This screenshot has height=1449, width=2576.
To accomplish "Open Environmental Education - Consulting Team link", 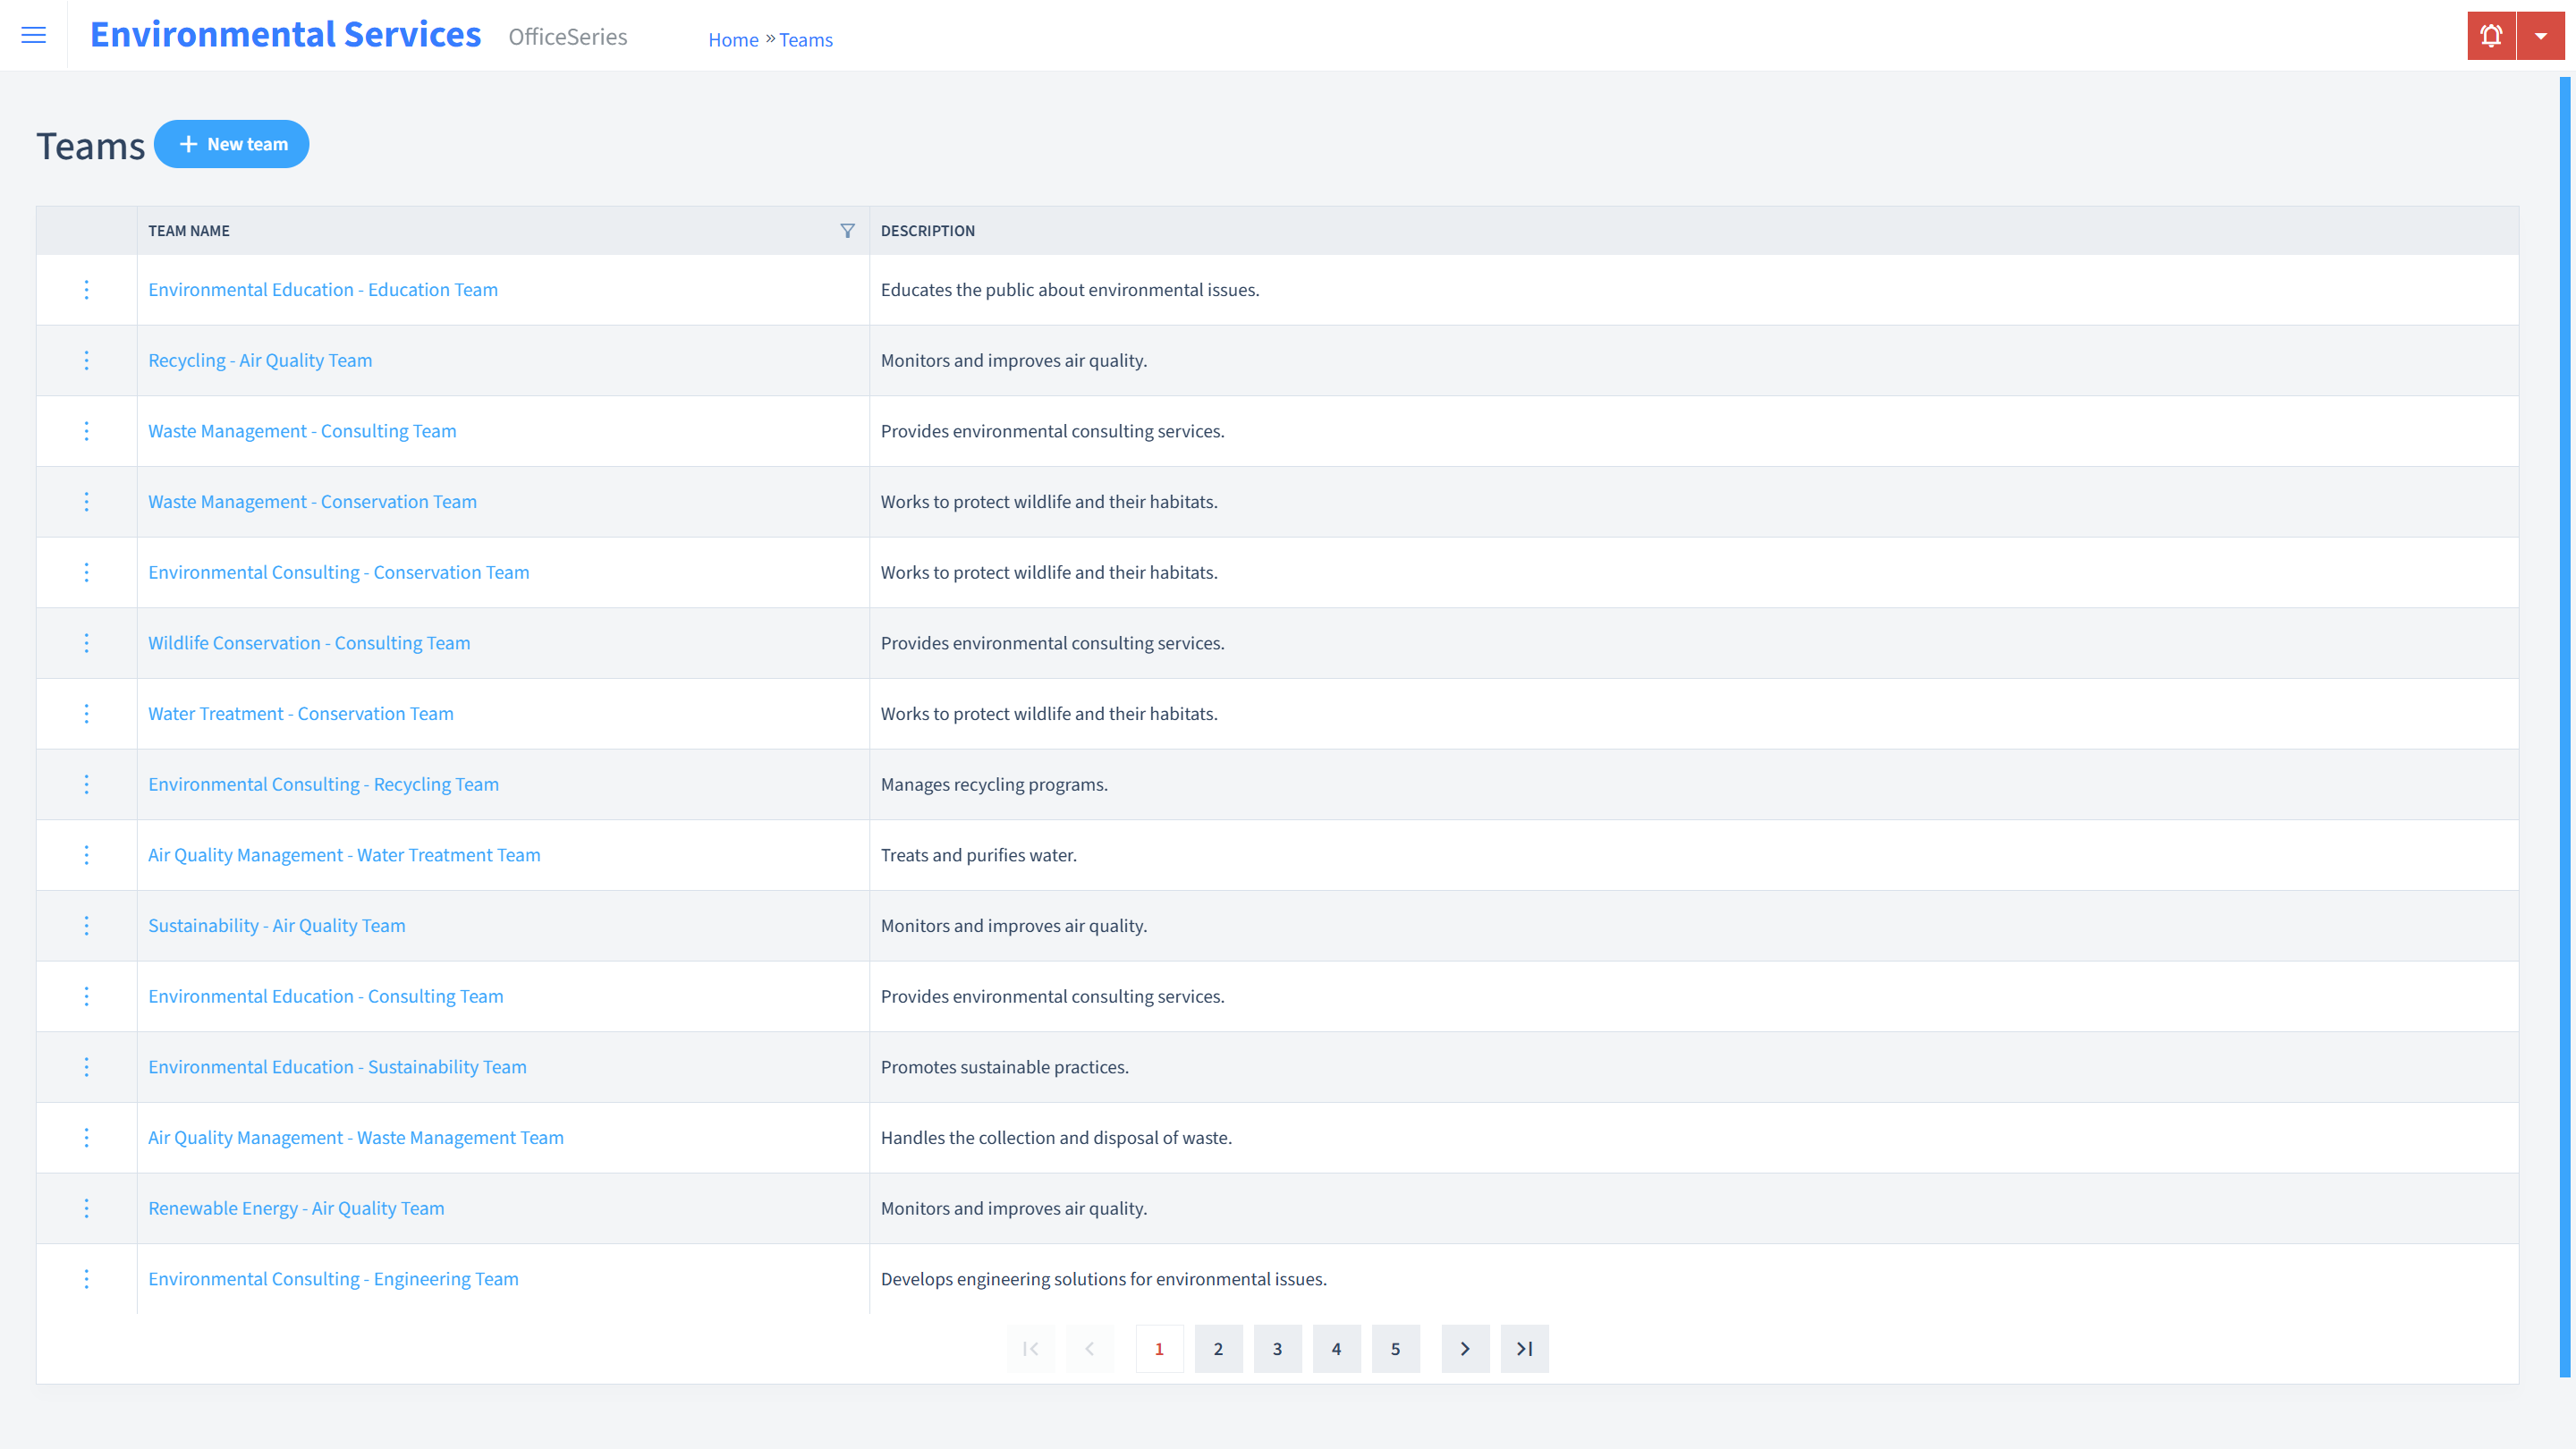I will pos(326,996).
